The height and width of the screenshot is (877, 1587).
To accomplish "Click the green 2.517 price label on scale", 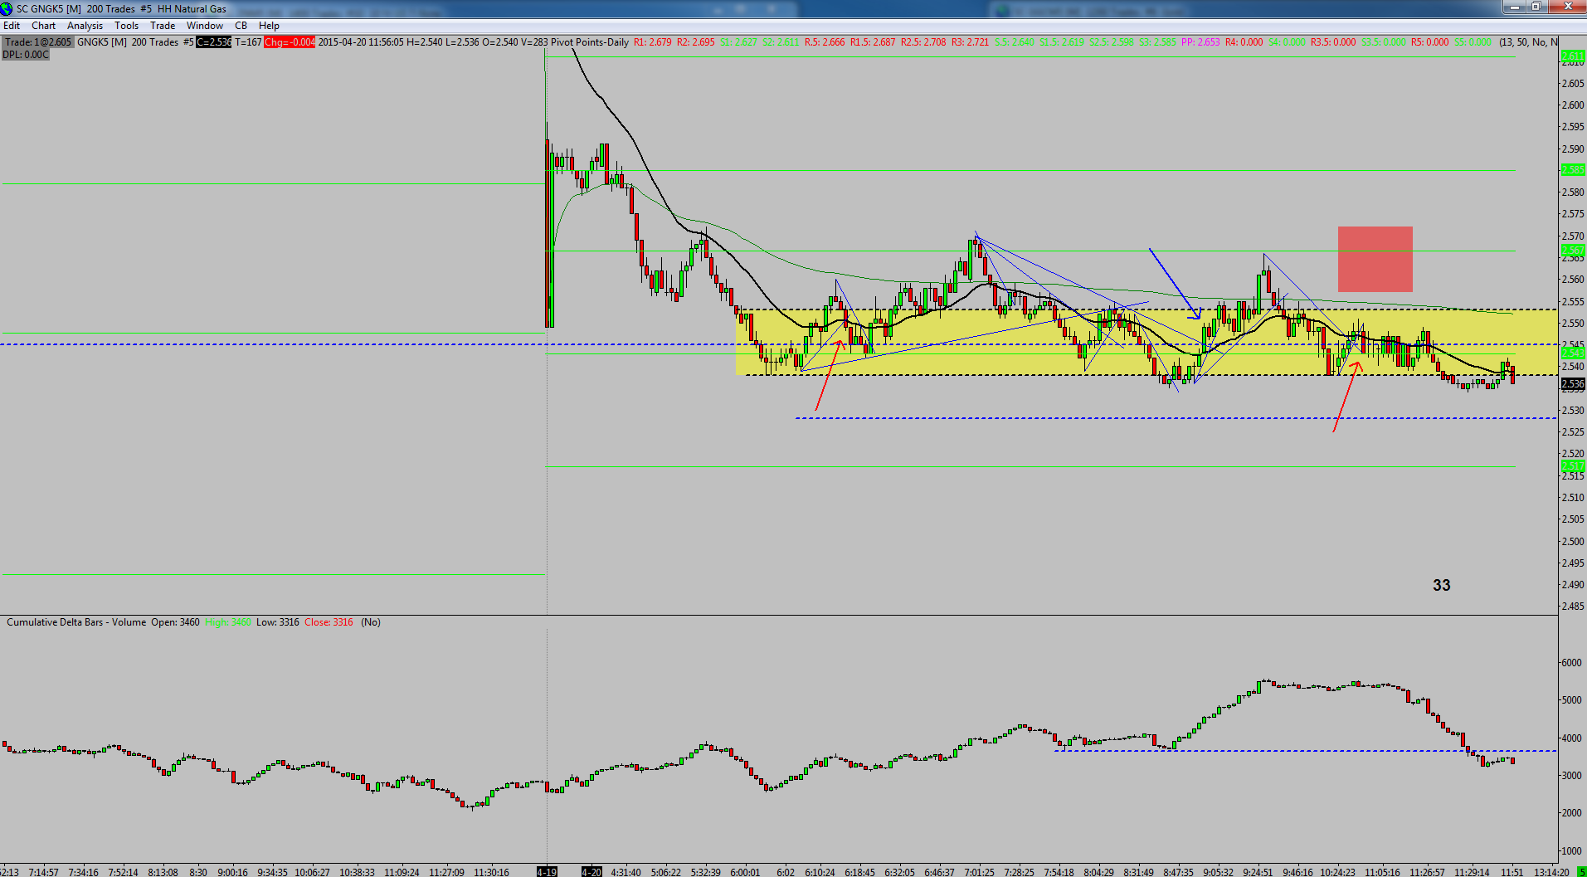I will (x=1573, y=466).
